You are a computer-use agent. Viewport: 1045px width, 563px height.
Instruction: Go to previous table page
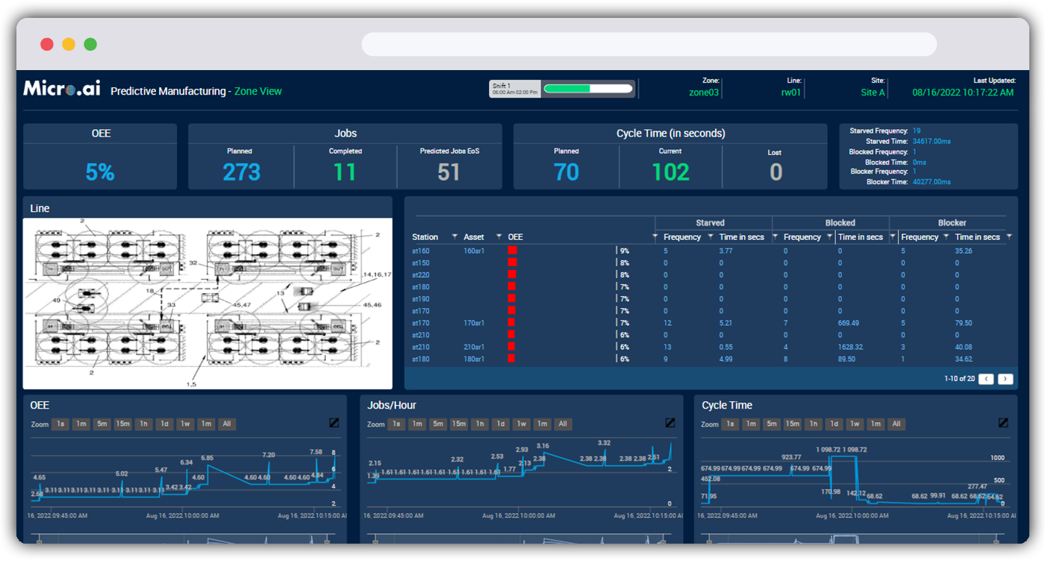(986, 379)
